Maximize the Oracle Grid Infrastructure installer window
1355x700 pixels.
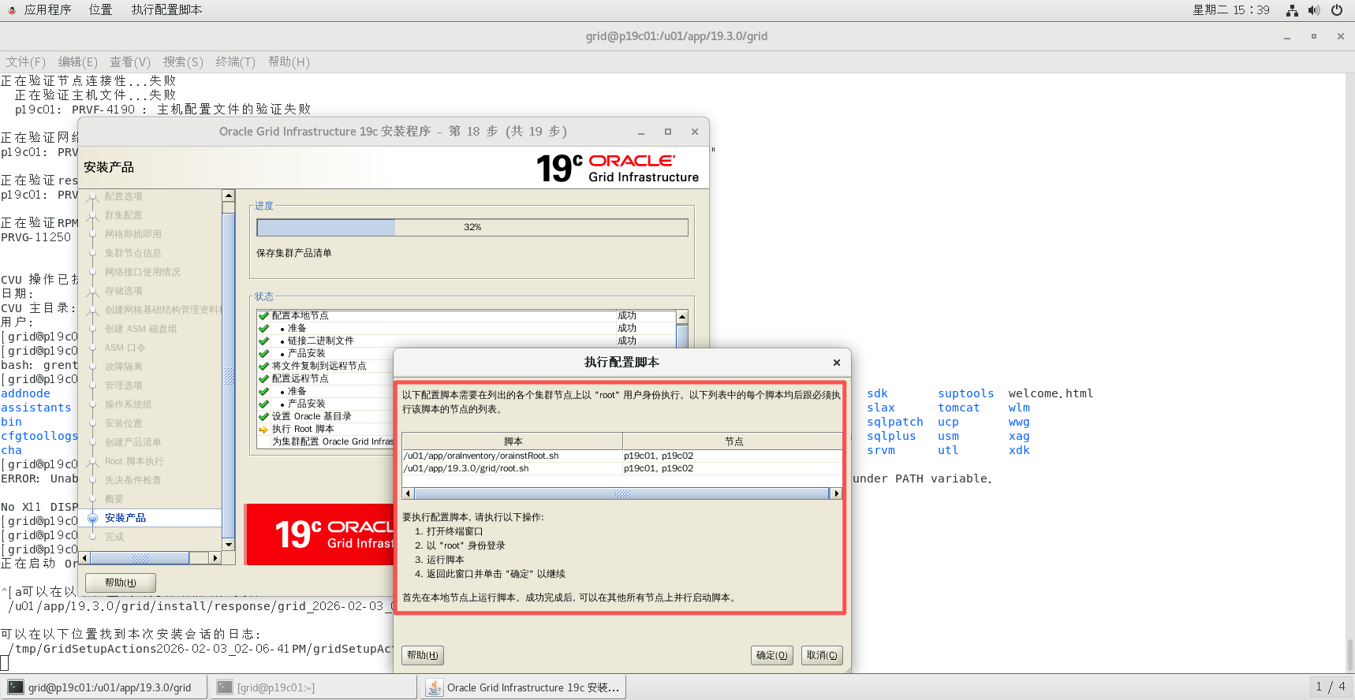pyautogui.click(x=667, y=132)
